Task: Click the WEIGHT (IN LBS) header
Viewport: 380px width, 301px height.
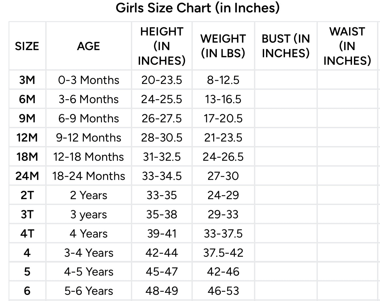Action: (x=223, y=46)
